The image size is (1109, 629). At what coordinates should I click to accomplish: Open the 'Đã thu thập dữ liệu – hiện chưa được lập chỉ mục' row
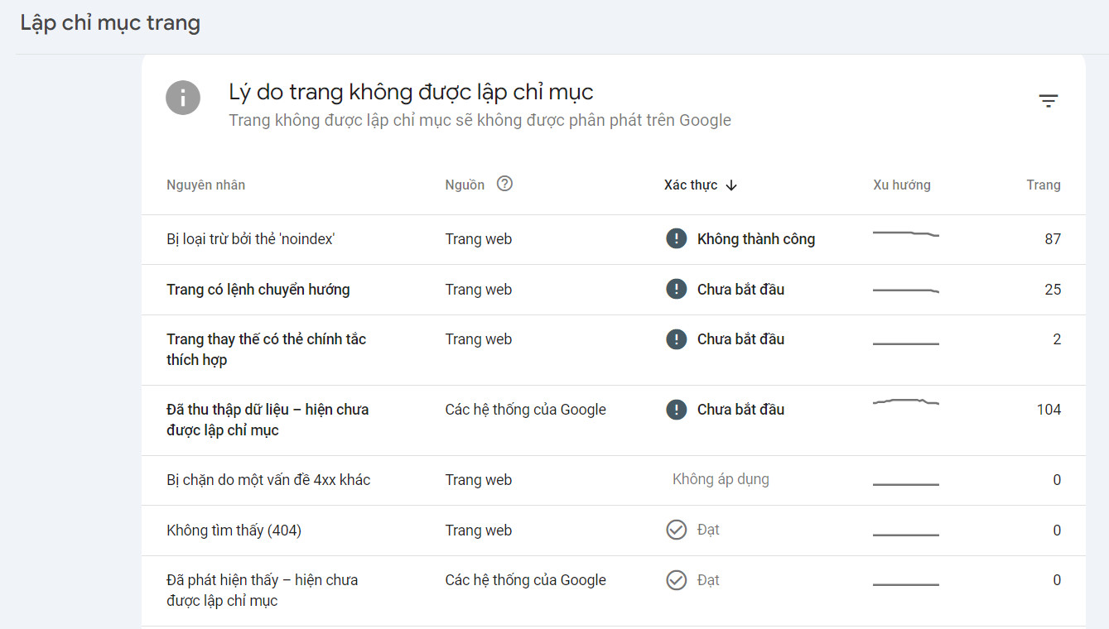click(614, 420)
